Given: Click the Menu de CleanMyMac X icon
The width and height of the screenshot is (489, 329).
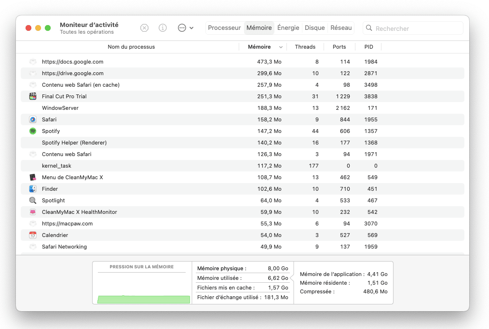Looking at the screenshot, I should coord(33,177).
